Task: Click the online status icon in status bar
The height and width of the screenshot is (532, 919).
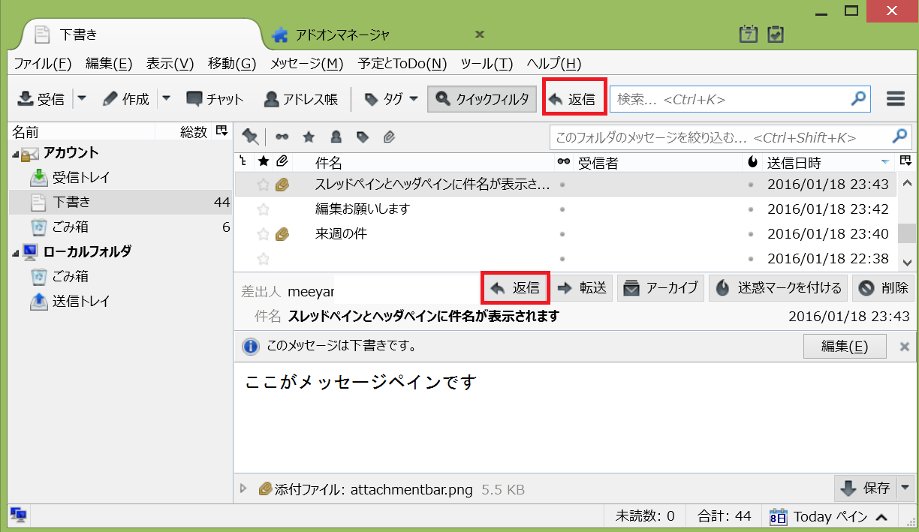Action: [19, 515]
